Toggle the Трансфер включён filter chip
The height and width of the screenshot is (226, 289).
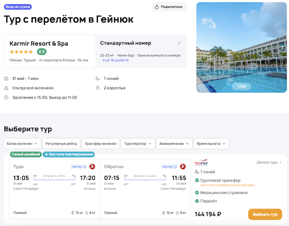[x=100, y=144]
